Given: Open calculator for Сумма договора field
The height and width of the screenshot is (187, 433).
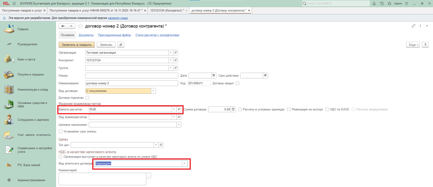Looking at the screenshot, I should point(233,109).
